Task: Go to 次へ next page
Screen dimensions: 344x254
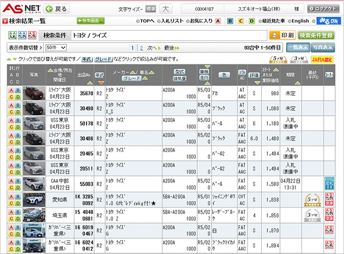Action: [154, 48]
